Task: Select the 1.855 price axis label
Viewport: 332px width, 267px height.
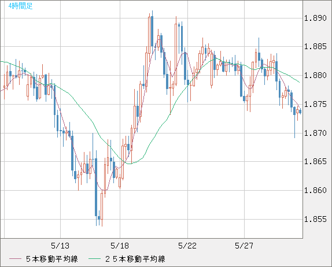Action: pos(315,219)
